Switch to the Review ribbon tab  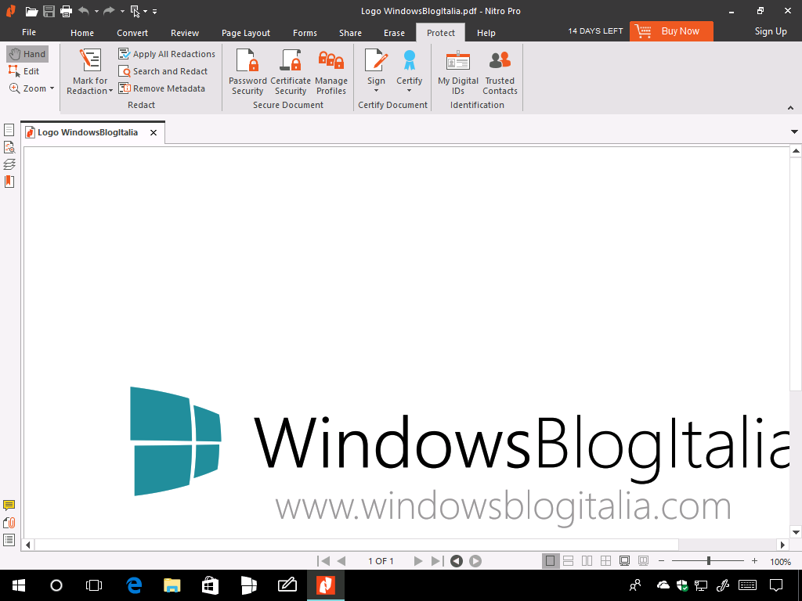pyautogui.click(x=185, y=33)
